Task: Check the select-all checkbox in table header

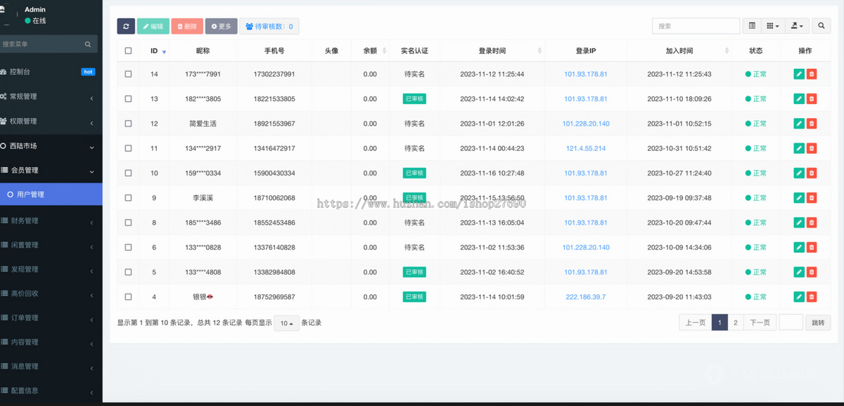Action: coord(128,51)
